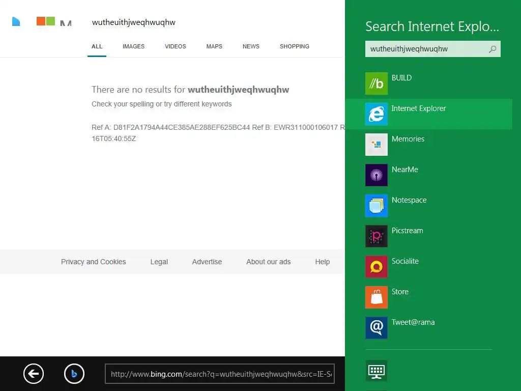Open the Picstream app icon

tap(376, 236)
